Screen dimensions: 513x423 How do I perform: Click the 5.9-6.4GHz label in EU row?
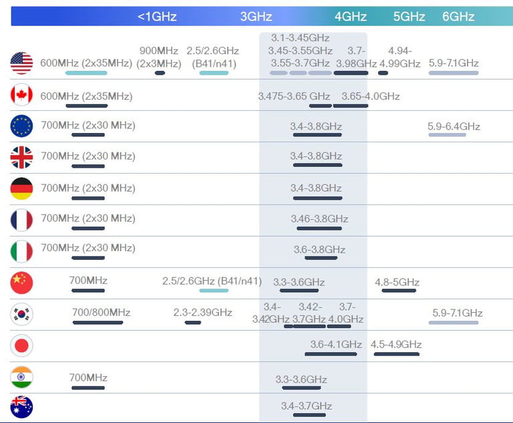click(x=454, y=126)
